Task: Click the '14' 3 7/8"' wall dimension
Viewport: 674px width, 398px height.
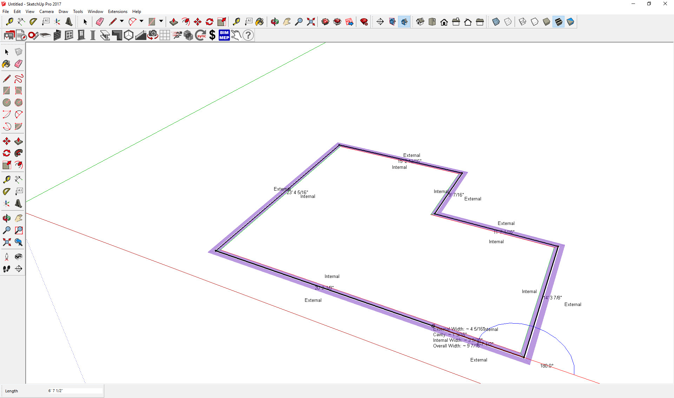Action: tap(553, 298)
